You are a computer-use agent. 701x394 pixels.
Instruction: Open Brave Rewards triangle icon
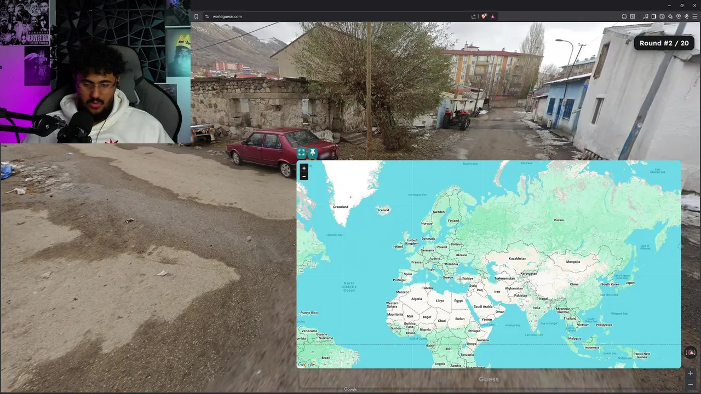click(492, 16)
